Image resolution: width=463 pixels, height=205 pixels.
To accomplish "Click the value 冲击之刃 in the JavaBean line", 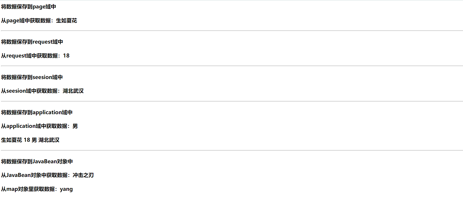I will (83, 175).
